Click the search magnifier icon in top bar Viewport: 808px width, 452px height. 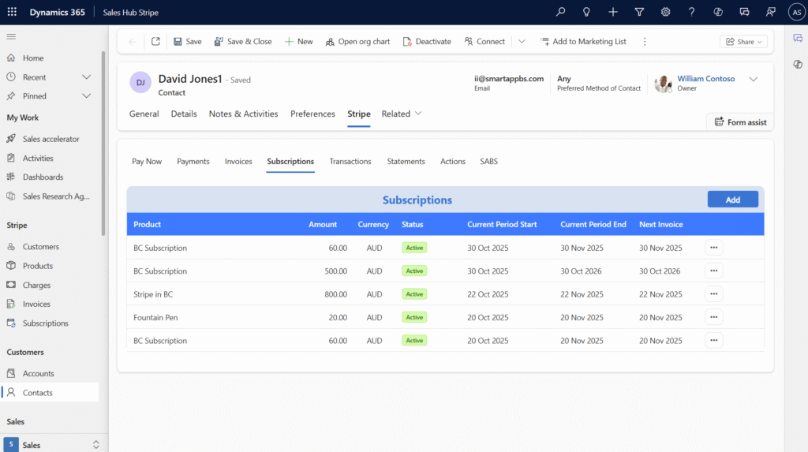coord(560,12)
